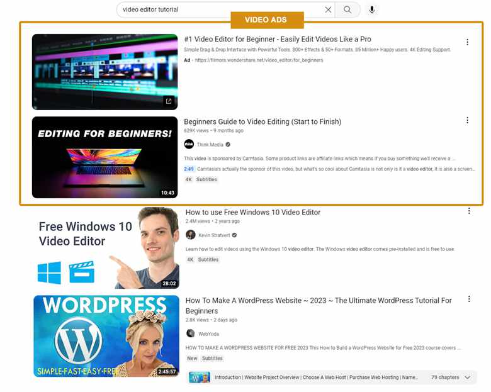The image size is (491, 392).
Task: Open more options for Beginners Guide video
Action: pos(467,120)
